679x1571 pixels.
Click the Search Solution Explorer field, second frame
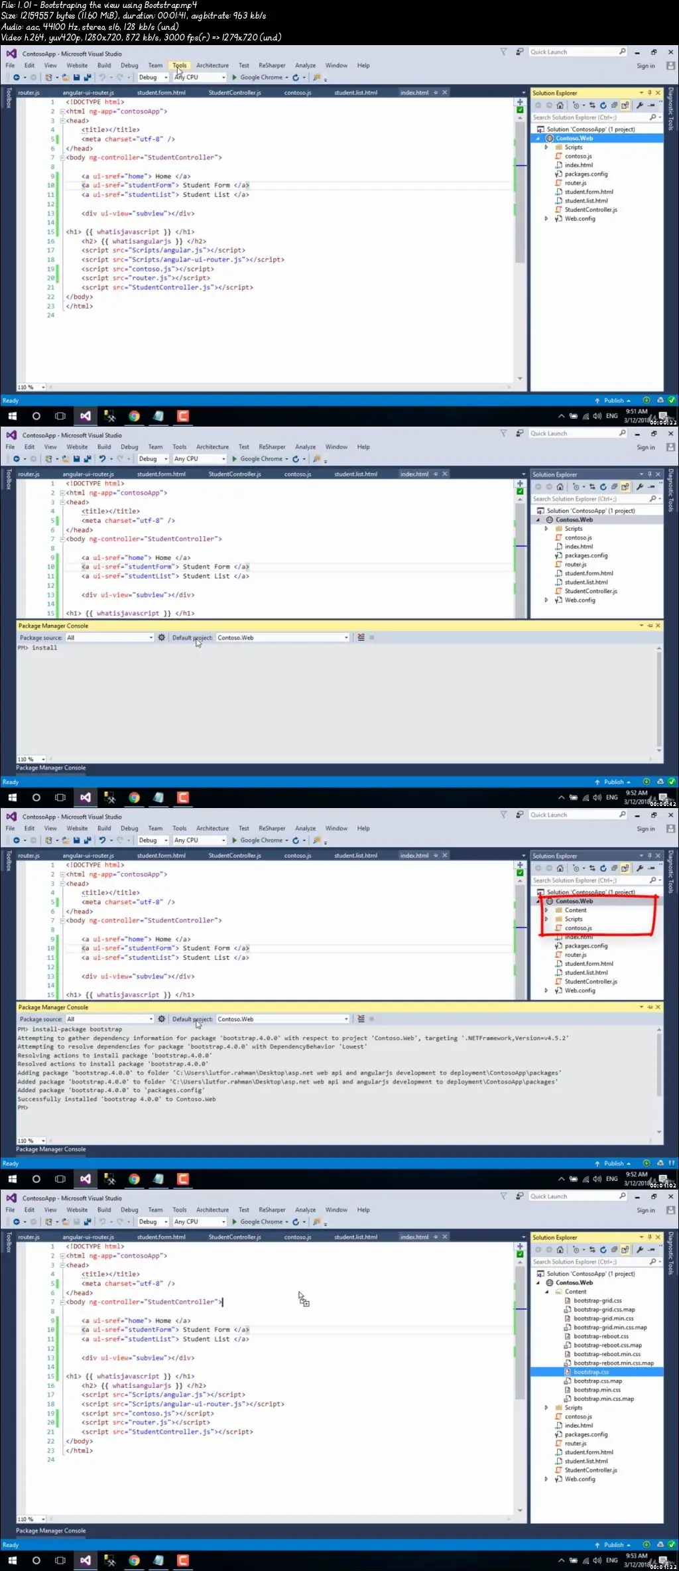[x=596, y=499]
